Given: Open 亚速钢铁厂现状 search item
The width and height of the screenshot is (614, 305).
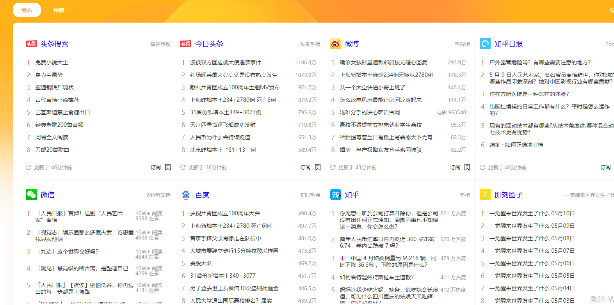Looking at the screenshot, I should coord(54,87).
